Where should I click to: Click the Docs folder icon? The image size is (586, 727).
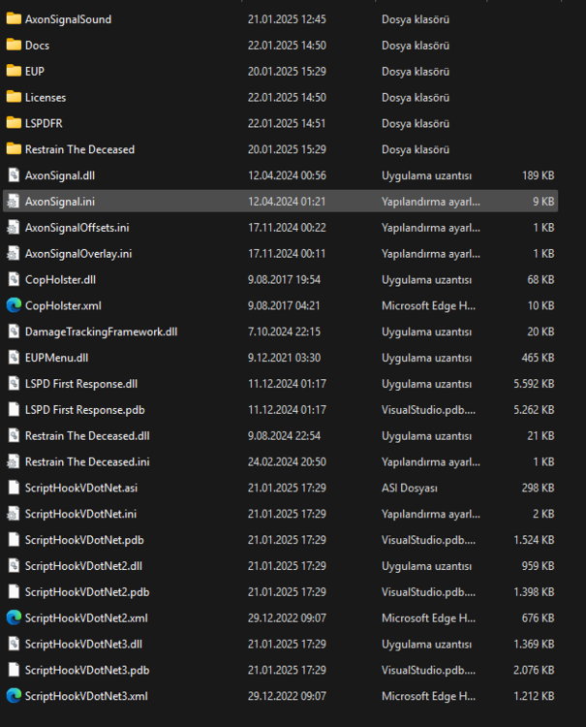(x=14, y=45)
